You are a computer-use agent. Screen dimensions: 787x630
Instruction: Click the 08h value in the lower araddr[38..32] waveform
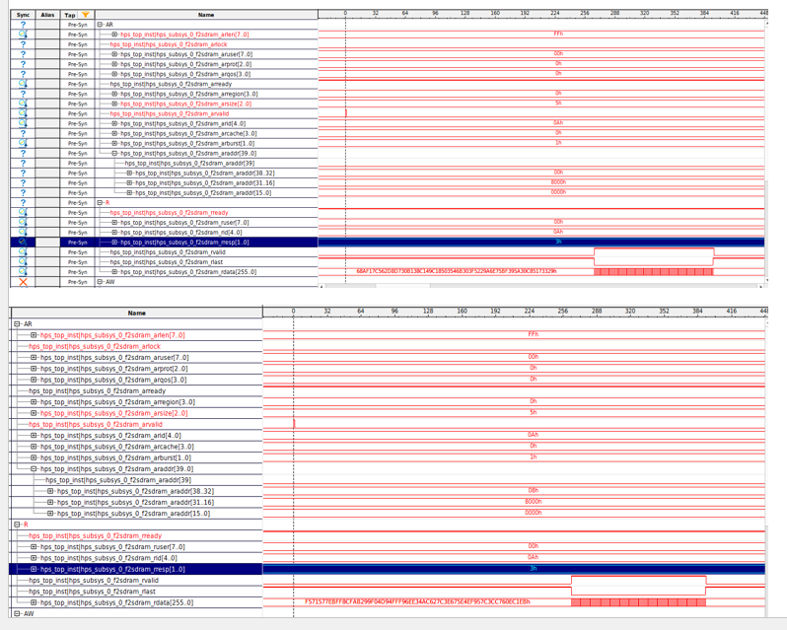click(x=533, y=491)
